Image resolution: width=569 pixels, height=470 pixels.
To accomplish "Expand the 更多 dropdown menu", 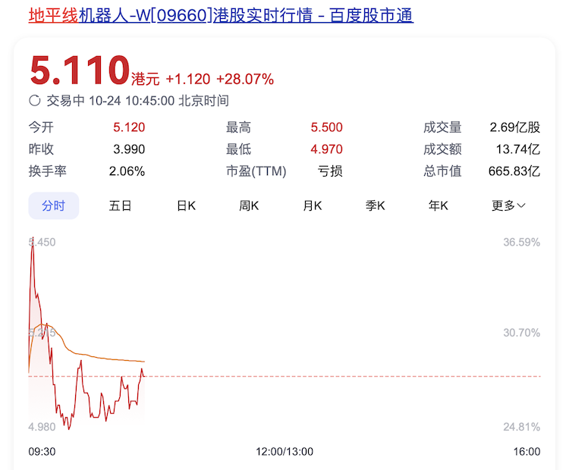I will point(508,205).
